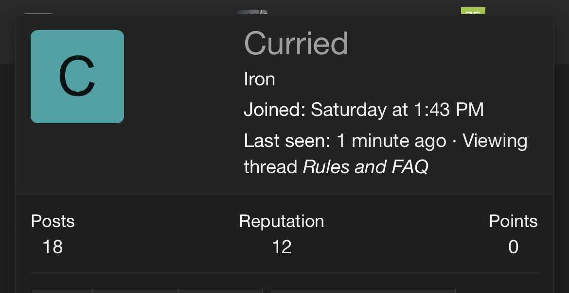Open the reputation score of 12

282,247
